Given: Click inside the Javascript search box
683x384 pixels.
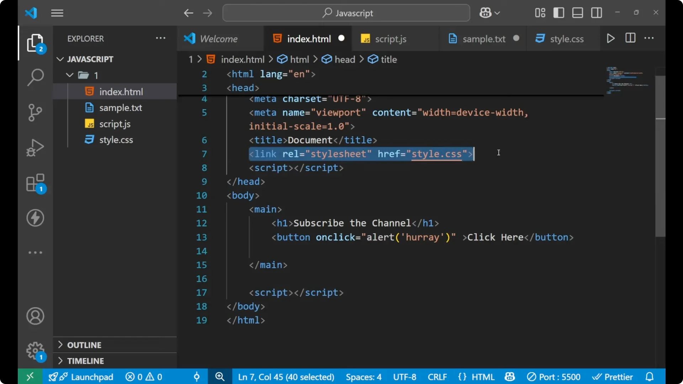Looking at the screenshot, I should pos(346,13).
